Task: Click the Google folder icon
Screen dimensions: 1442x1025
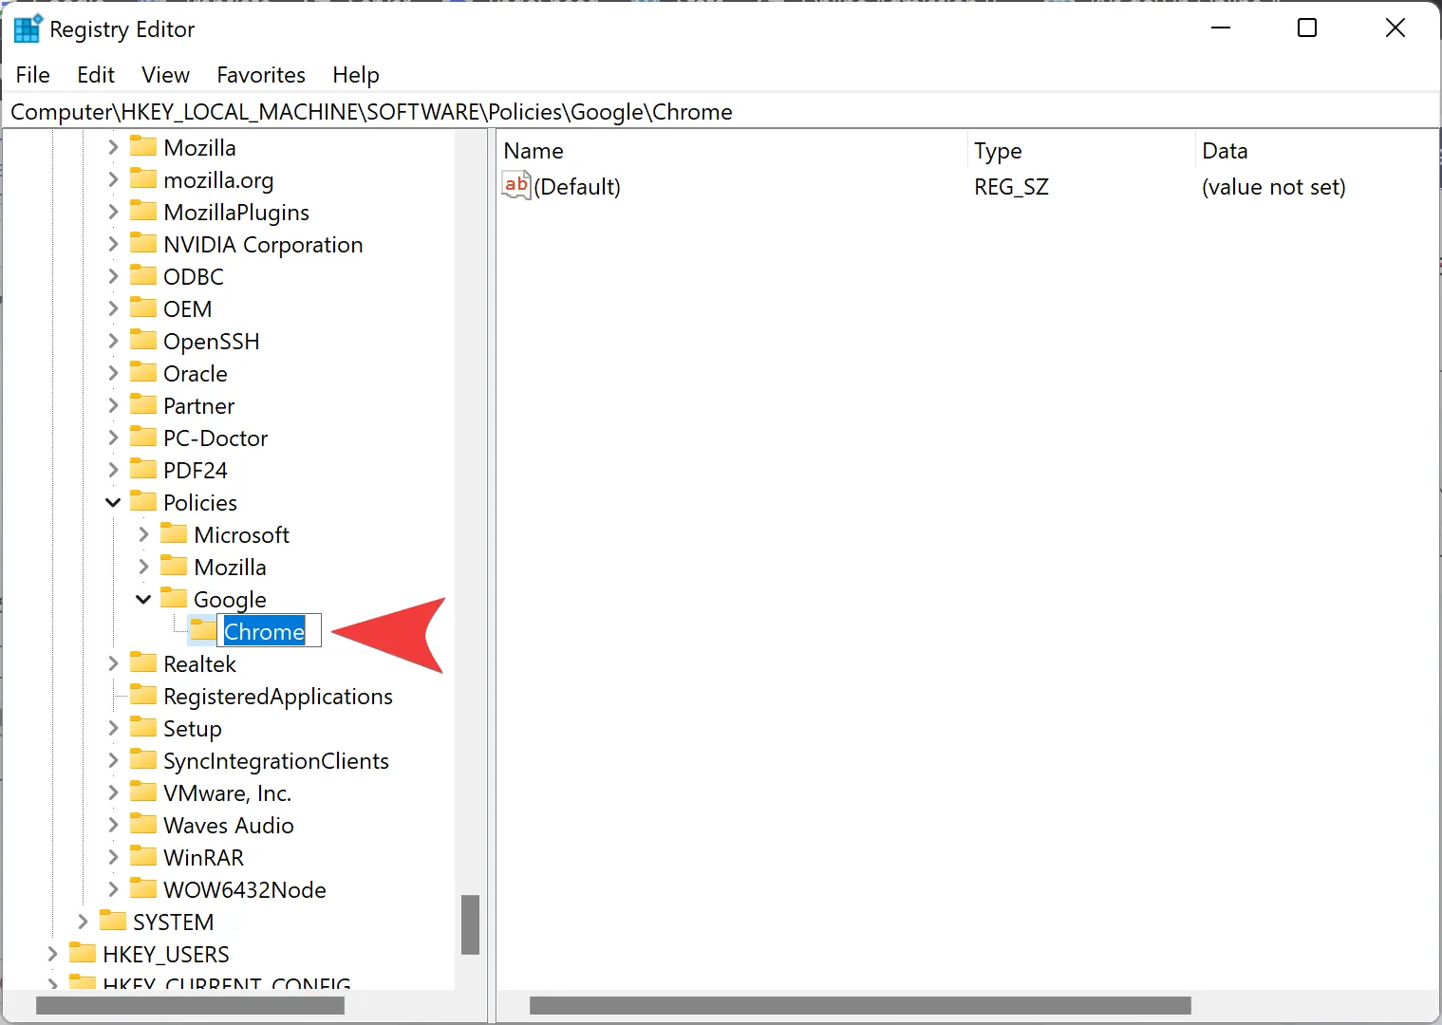Action: tap(175, 598)
